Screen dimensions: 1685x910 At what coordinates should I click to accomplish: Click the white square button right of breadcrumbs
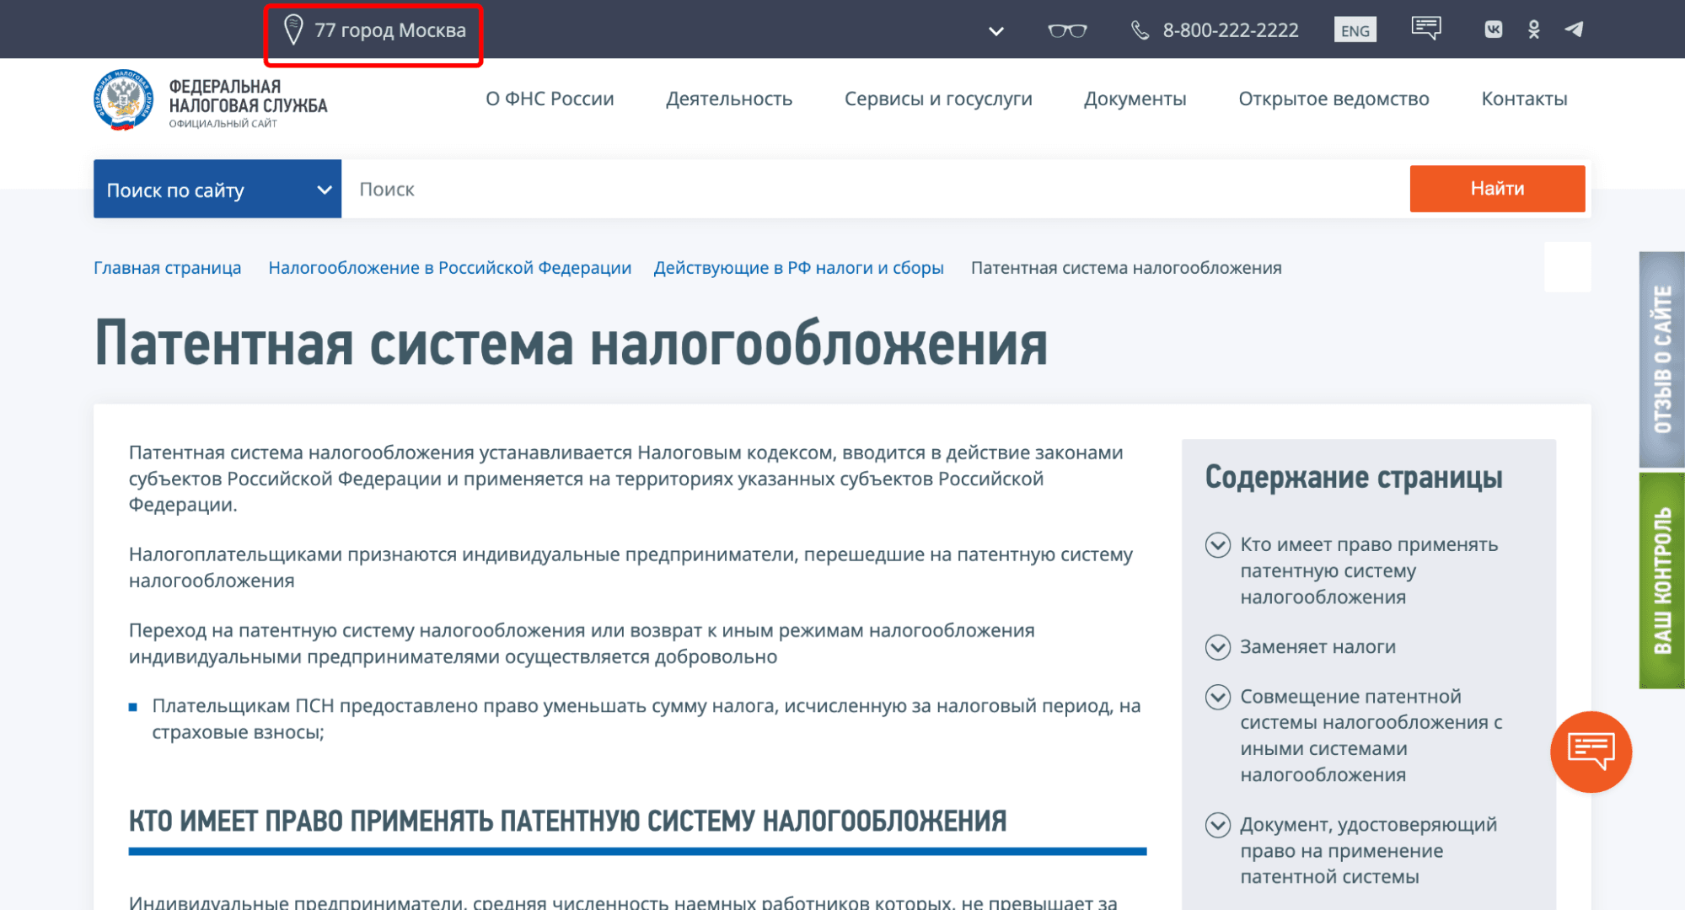[1567, 266]
